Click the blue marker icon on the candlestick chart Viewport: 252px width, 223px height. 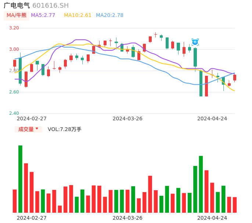[x=195, y=42]
